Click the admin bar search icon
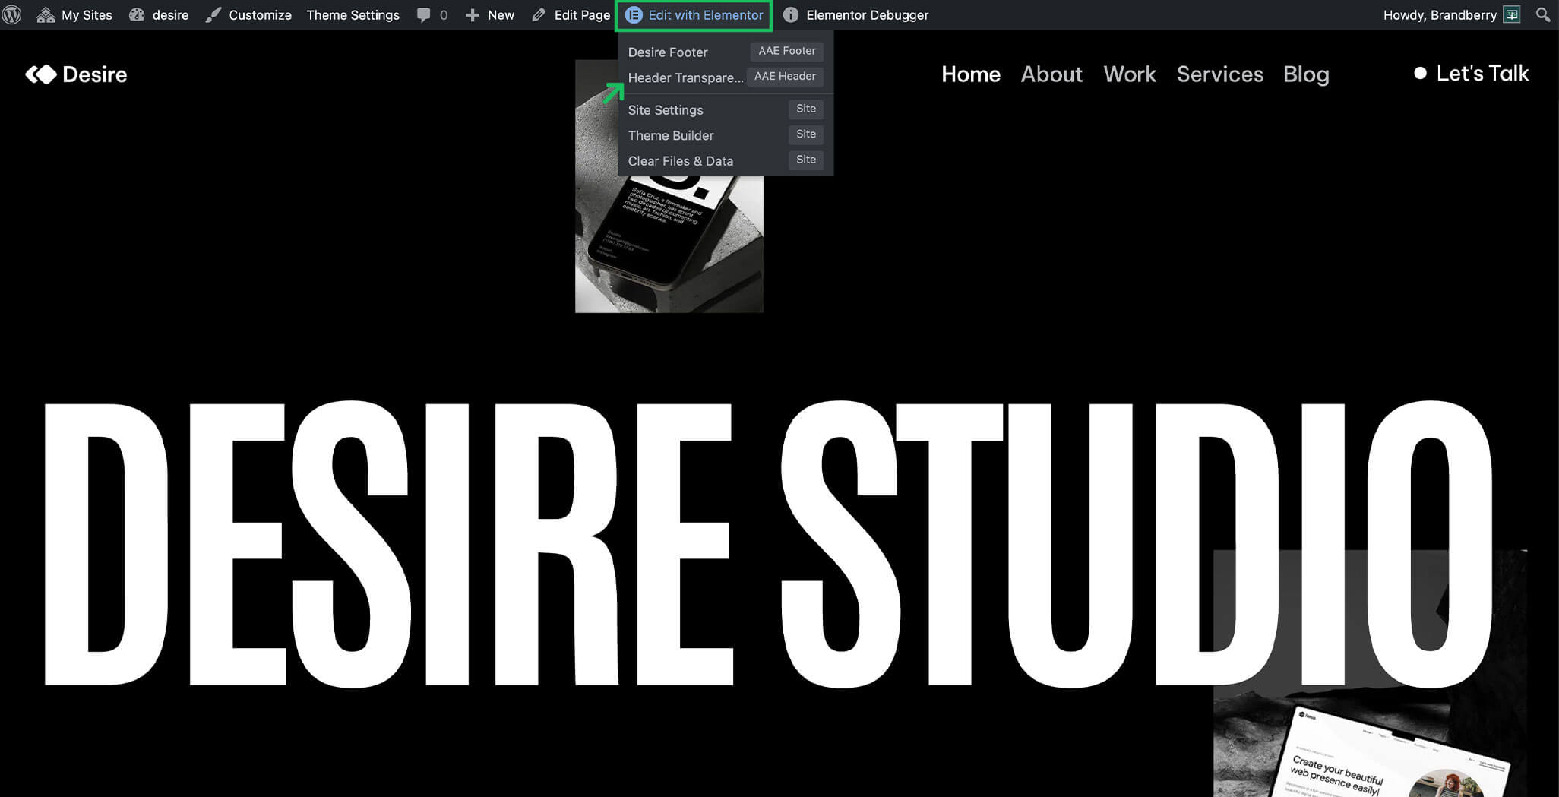1559x797 pixels. pos(1542,15)
